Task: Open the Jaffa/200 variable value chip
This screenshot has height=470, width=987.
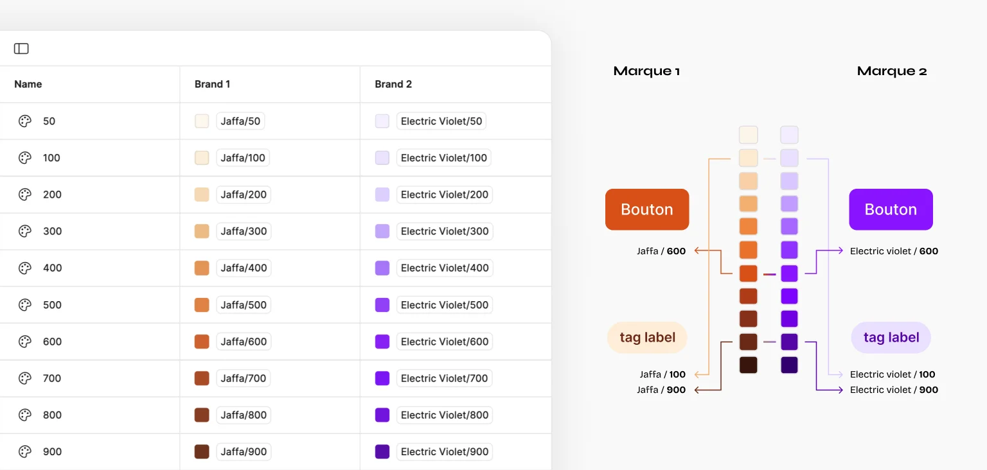Action: (244, 195)
